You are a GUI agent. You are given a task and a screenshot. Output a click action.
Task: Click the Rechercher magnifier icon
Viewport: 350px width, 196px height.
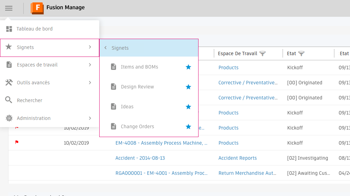click(9, 100)
